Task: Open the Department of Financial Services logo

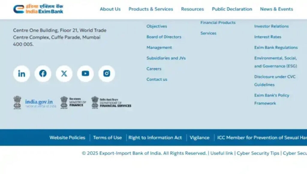Action: click(111, 103)
